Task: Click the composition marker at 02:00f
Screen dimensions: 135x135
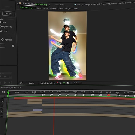Action: [43, 95]
